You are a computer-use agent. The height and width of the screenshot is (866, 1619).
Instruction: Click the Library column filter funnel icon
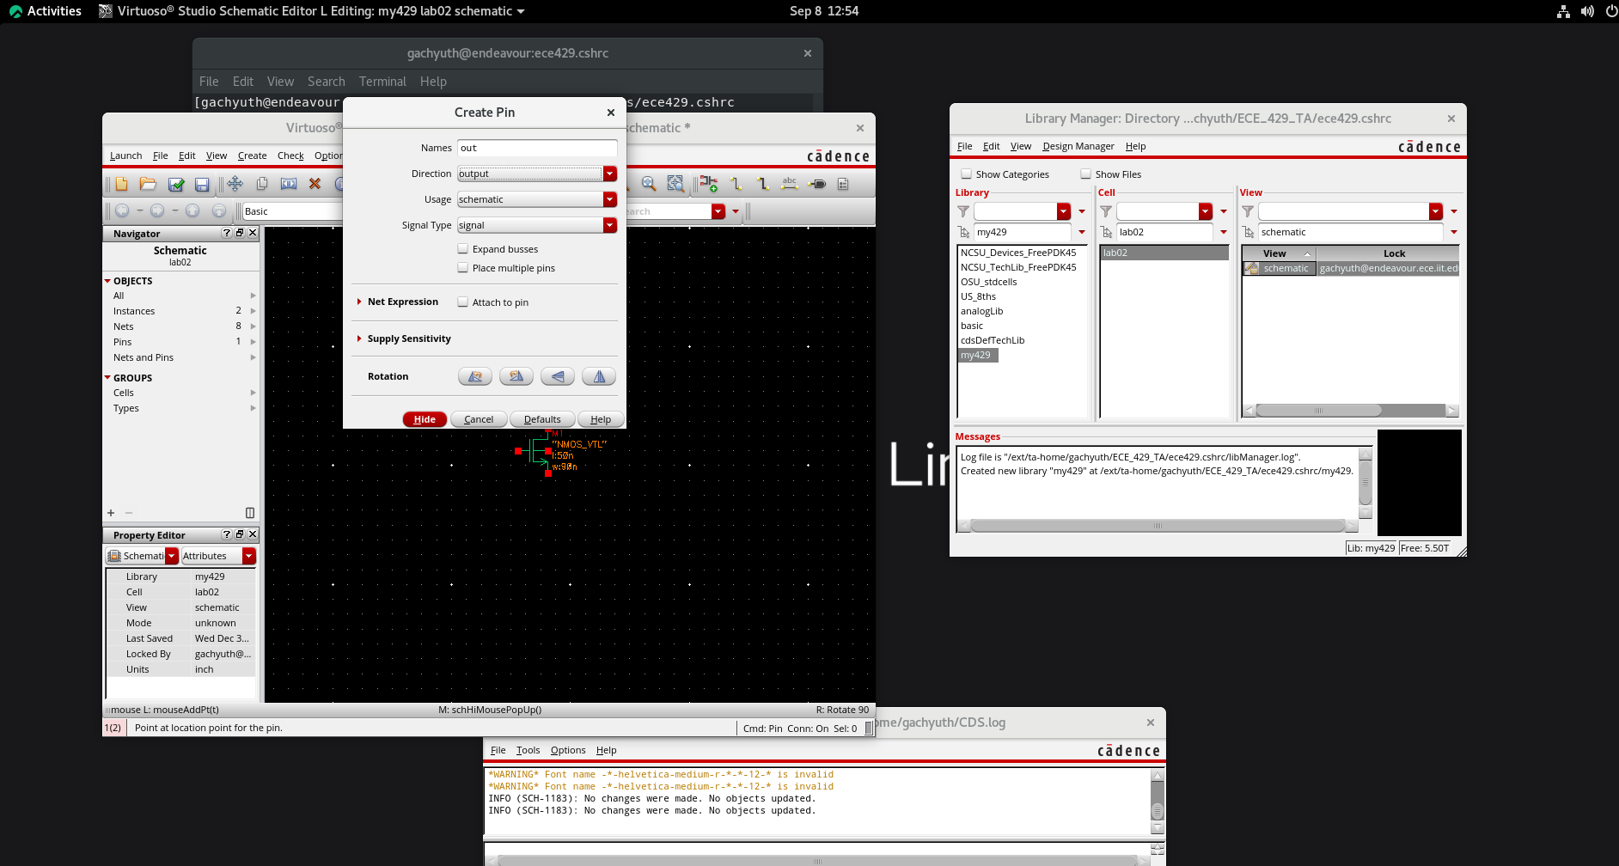pos(963,211)
